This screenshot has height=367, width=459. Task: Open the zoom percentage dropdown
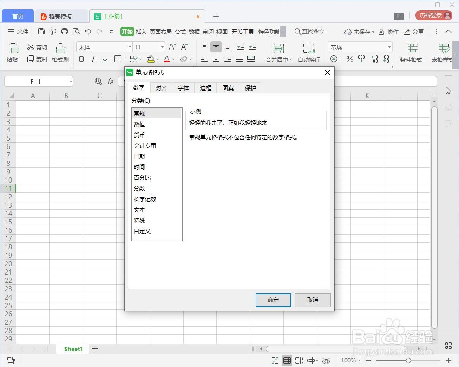coord(359,360)
